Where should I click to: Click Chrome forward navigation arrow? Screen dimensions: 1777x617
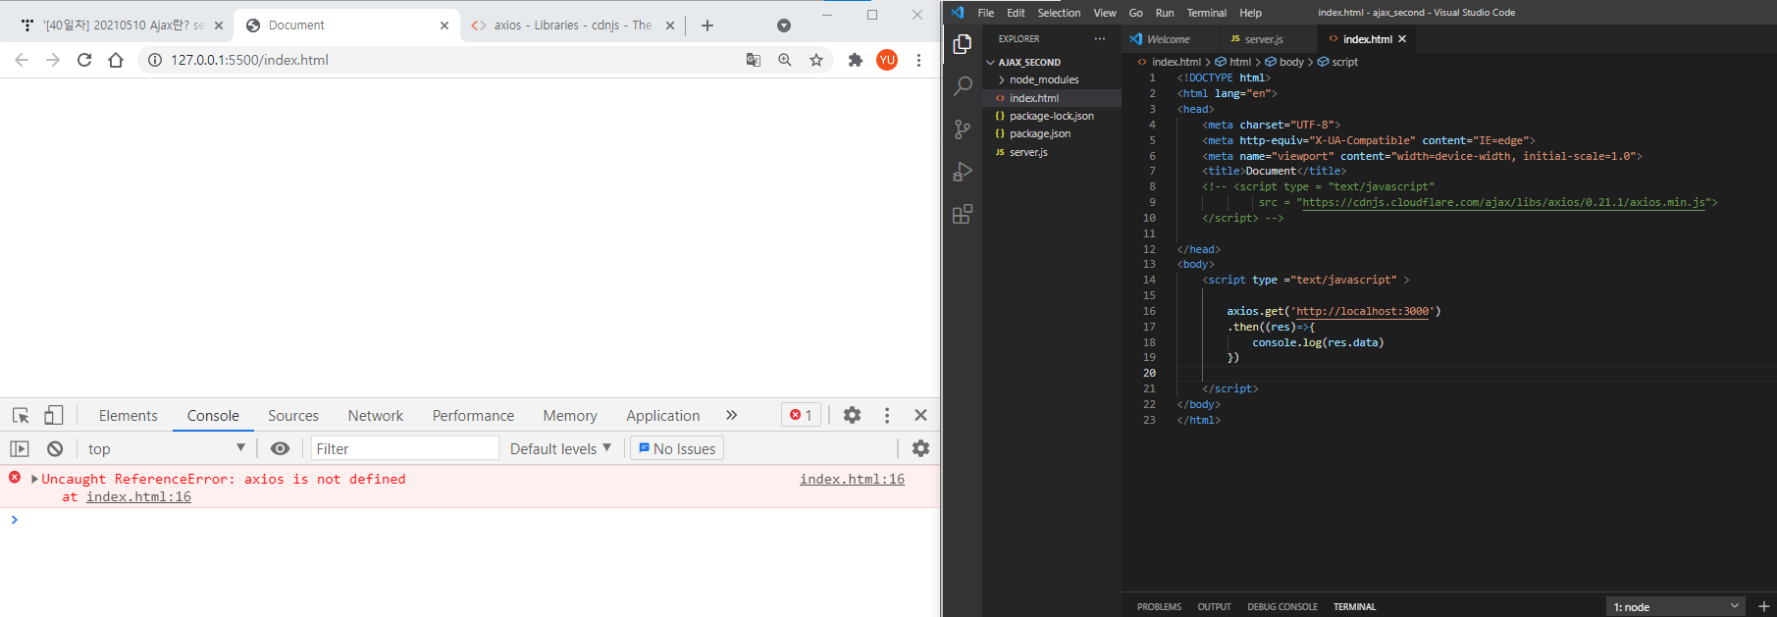tap(53, 60)
